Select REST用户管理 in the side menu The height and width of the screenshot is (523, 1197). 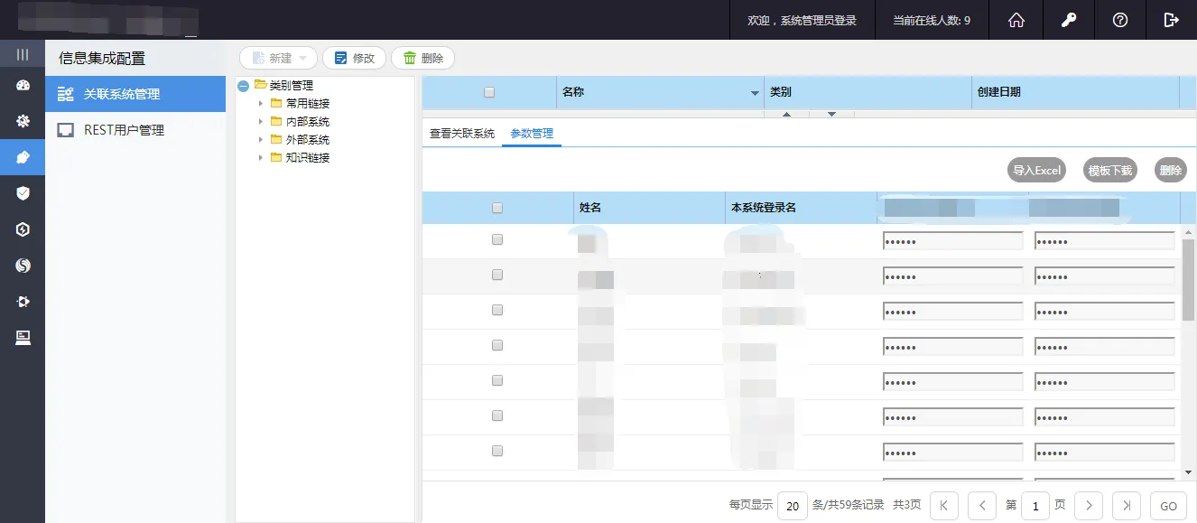coord(124,130)
